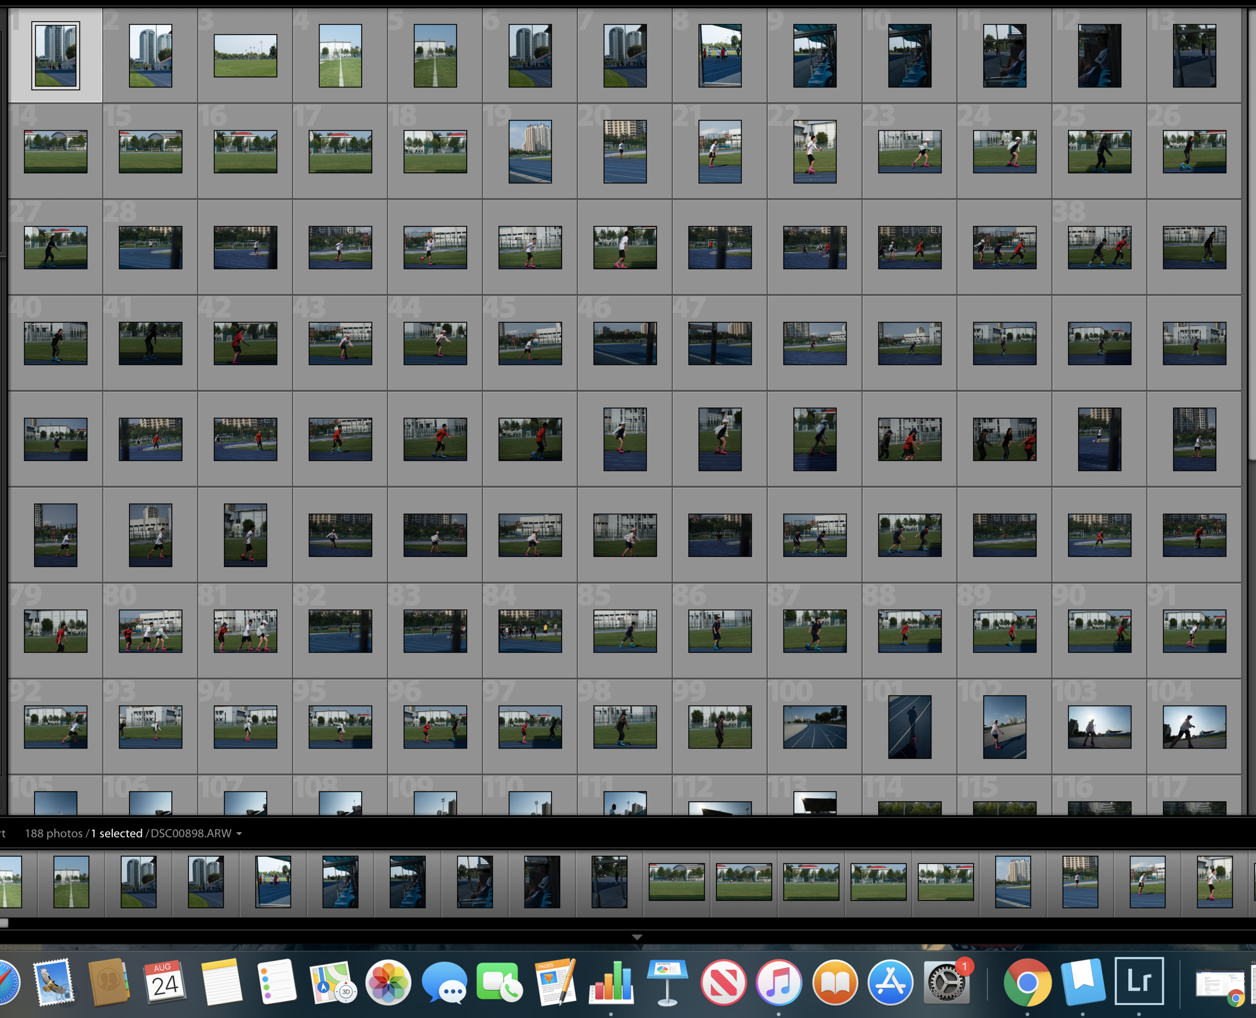The height and width of the screenshot is (1018, 1256).
Task: Select the stadium seats photo in cell 9
Action: pyautogui.click(x=815, y=56)
